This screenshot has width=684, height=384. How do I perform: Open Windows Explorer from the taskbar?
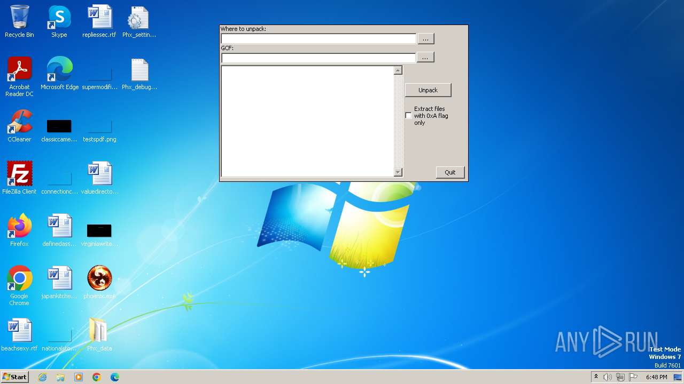(x=60, y=377)
